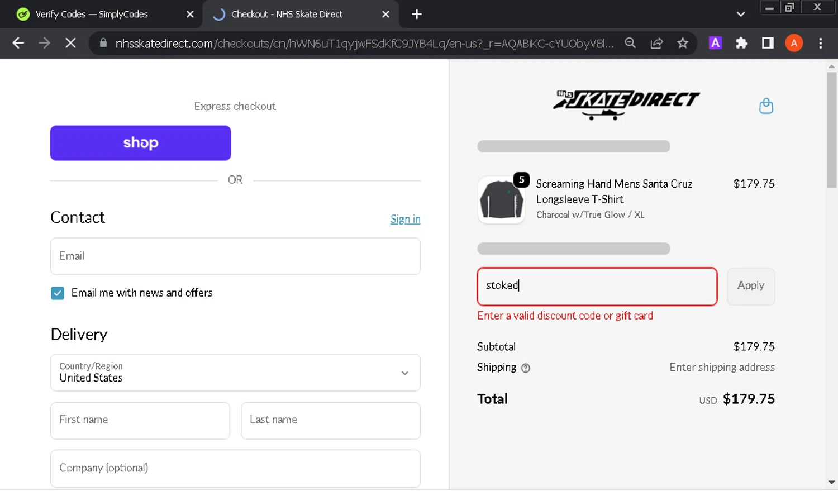The height and width of the screenshot is (491, 838).
Task: Click the 'Enter shipping address' text
Action: [722, 368]
